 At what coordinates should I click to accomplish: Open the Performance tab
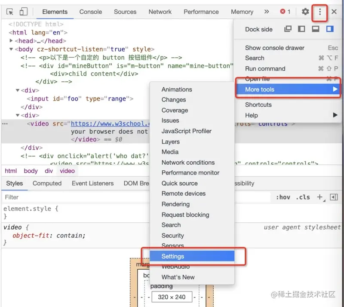[201, 12]
